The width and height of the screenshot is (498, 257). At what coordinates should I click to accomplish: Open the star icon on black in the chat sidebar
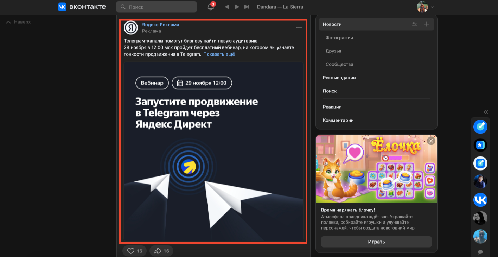click(x=480, y=145)
